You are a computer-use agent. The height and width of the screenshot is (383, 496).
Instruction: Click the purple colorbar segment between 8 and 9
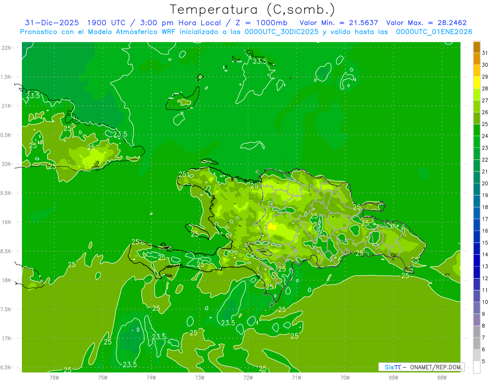coord(477,320)
